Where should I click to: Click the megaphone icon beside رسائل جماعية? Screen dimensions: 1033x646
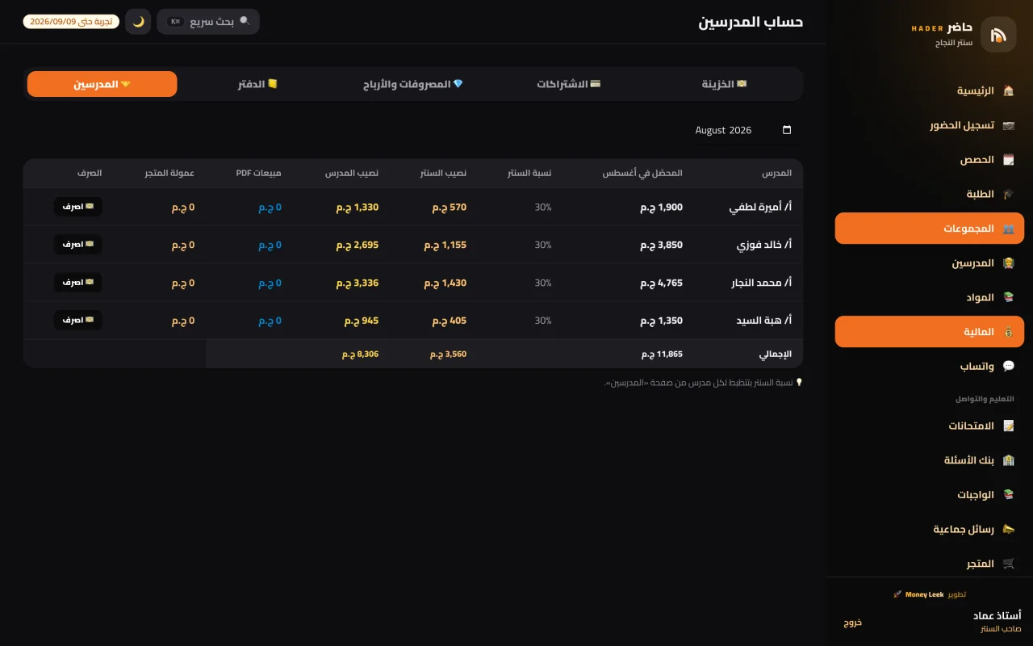(x=1008, y=529)
